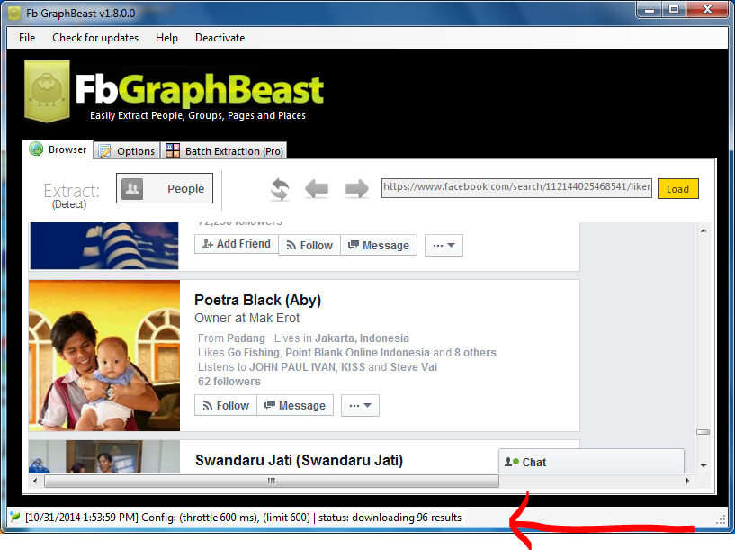735x550 pixels.
Task: Click Point Blank Online Indonesia link
Action: pyautogui.click(x=357, y=353)
